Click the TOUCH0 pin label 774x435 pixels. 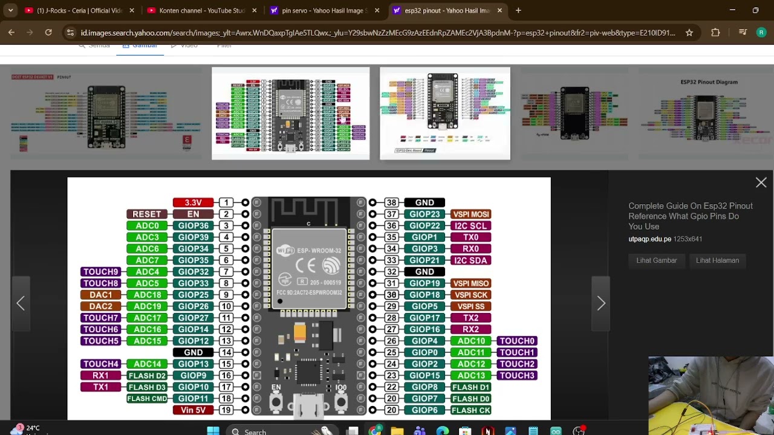(x=517, y=341)
